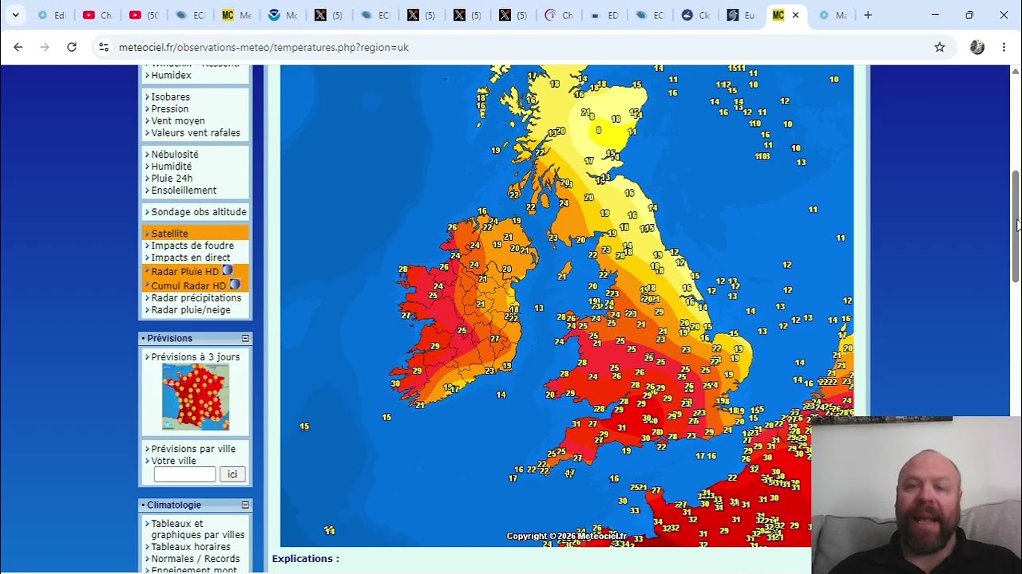
Task: Switch to the last "Ma" tab
Action: (x=833, y=15)
